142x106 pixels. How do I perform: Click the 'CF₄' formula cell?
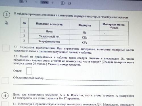tap(84, 43)
